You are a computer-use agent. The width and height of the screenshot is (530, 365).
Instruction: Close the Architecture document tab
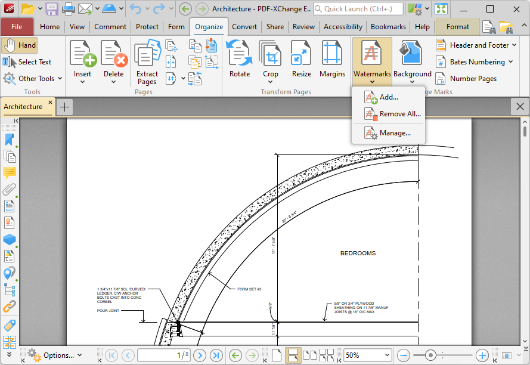point(50,102)
